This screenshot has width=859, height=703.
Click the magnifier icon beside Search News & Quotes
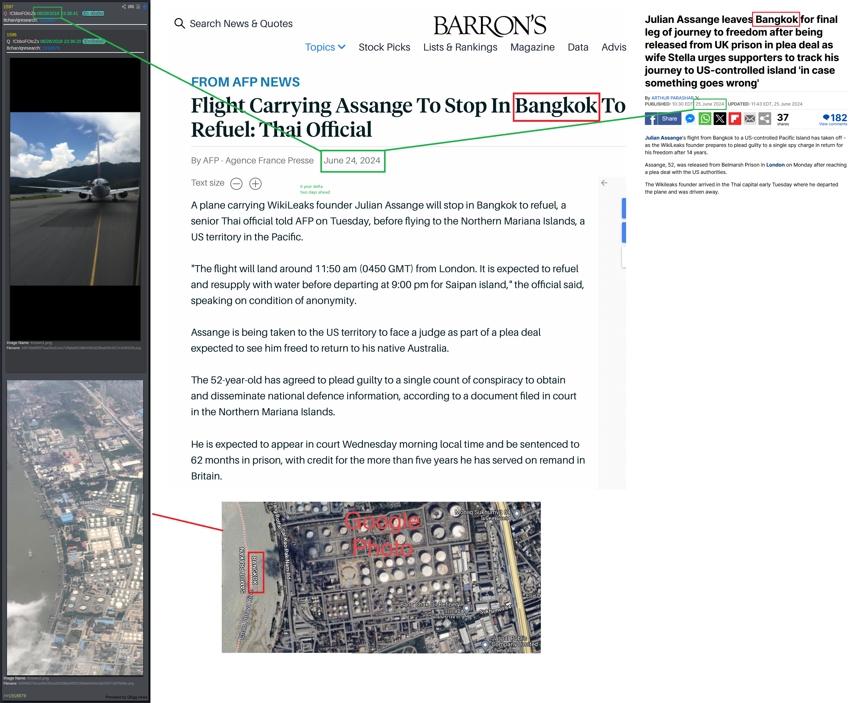point(179,24)
